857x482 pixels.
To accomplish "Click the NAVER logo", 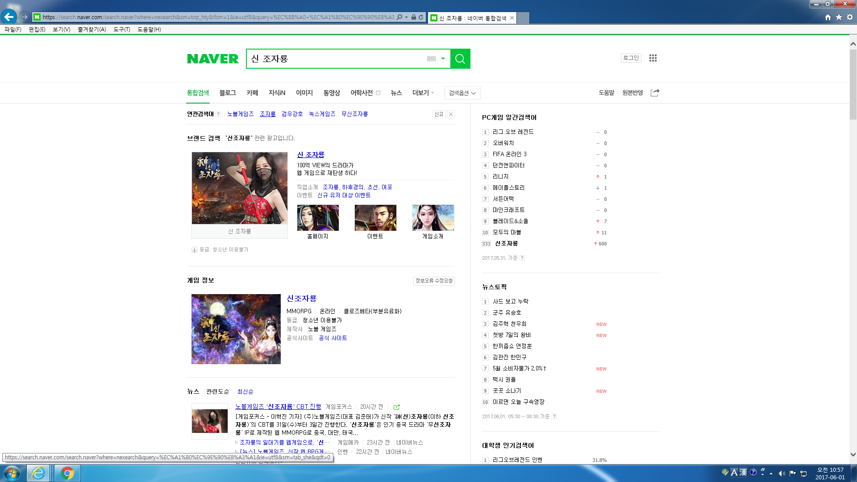I will point(213,58).
